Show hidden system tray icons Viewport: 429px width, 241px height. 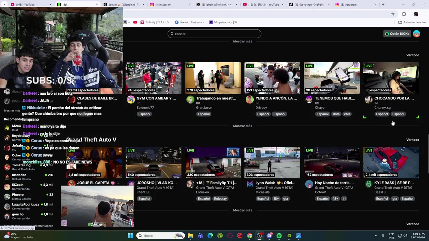point(375,236)
